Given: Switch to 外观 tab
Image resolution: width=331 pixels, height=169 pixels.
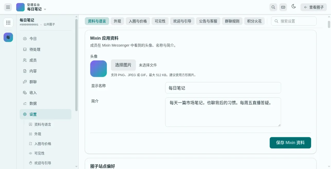Looking at the screenshot, I should (x=117, y=21).
